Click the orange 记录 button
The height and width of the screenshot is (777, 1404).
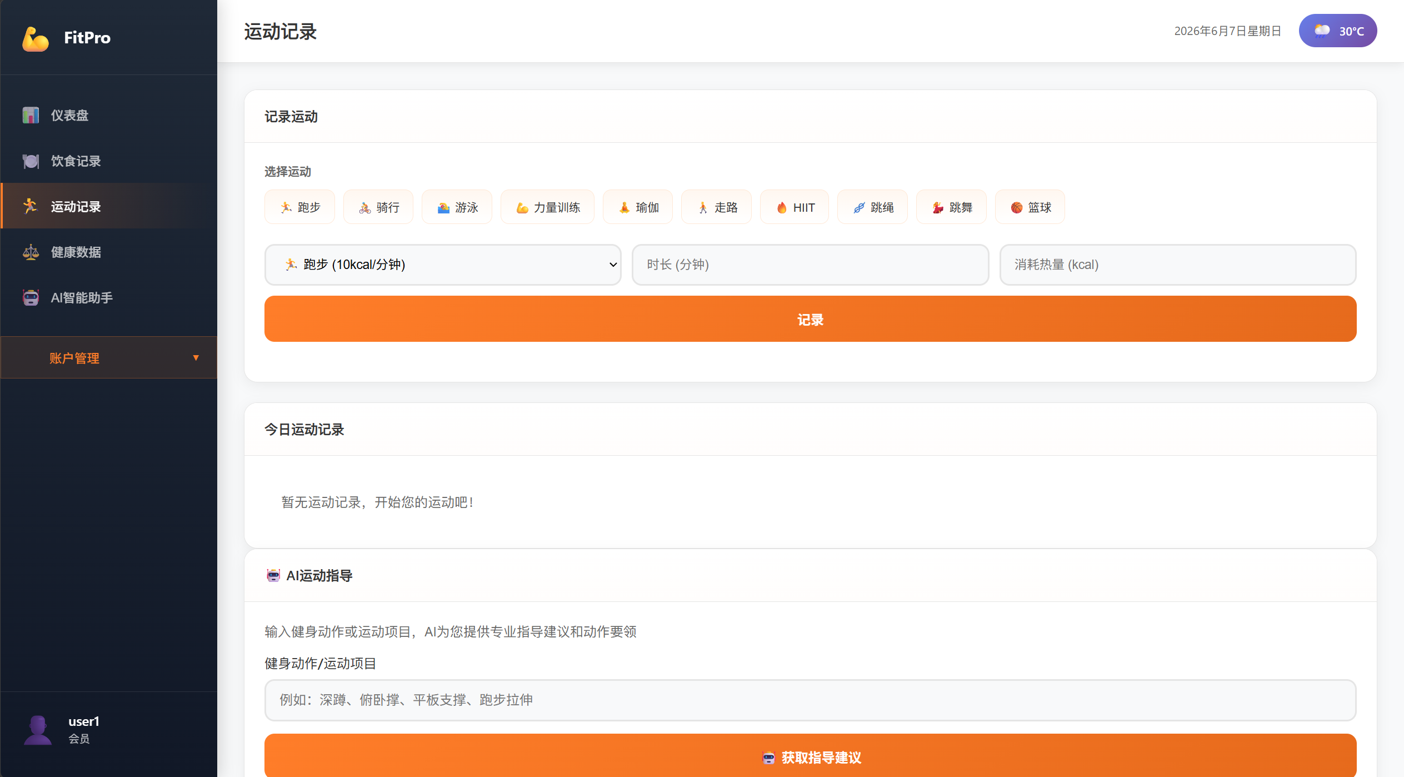[811, 319]
